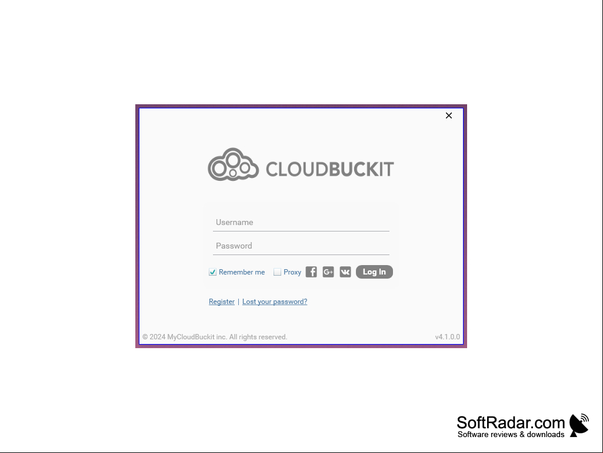This screenshot has width=603, height=453.
Task: Focus the Password input field
Action: click(301, 246)
